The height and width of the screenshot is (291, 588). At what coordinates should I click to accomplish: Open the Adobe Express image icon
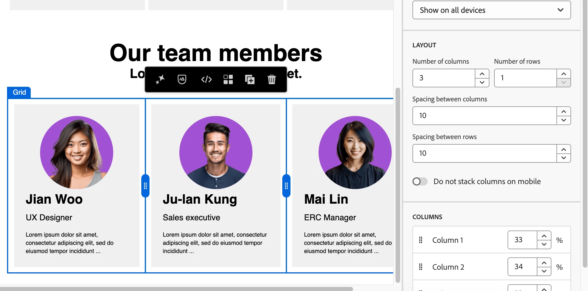click(x=182, y=79)
